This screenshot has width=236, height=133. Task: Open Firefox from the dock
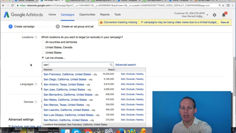121,131
